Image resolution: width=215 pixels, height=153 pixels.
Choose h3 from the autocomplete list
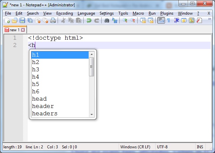point(60,69)
